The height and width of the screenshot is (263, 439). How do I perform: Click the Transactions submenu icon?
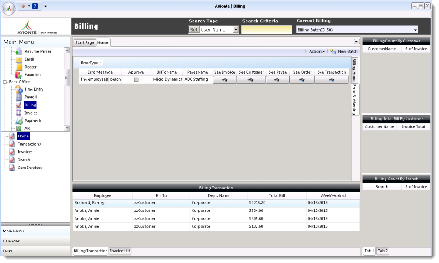[x=12, y=144]
